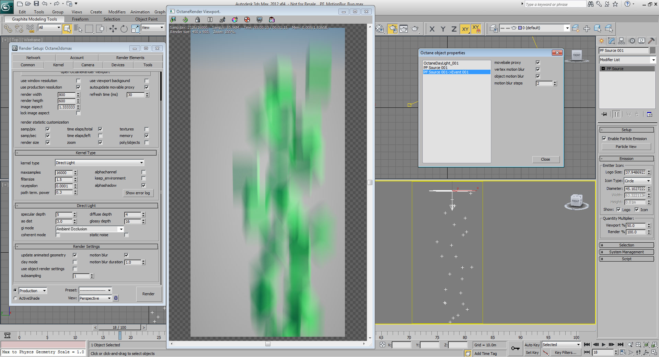Select the Select and Link chain tool
The image size is (659, 357).
(8, 29)
